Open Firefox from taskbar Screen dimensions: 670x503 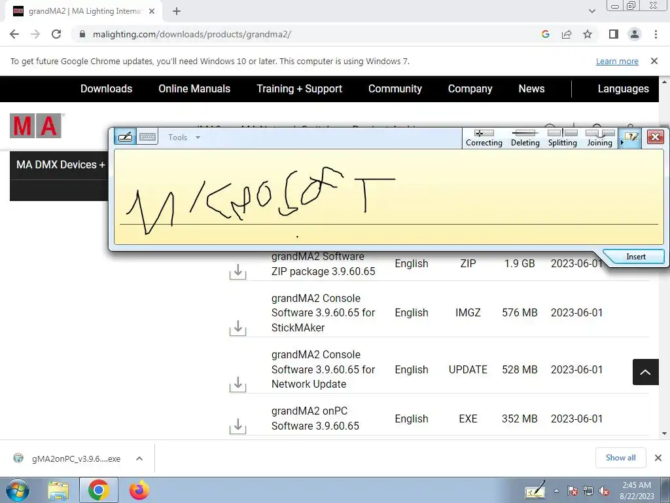pyautogui.click(x=139, y=490)
